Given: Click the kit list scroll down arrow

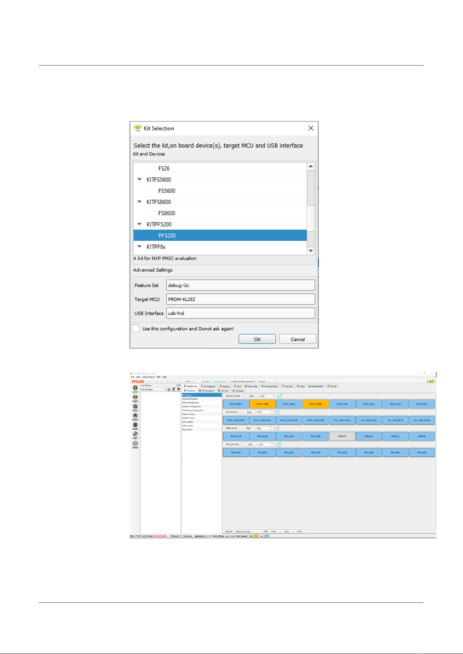Looking at the screenshot, I should tap(311, 251).
